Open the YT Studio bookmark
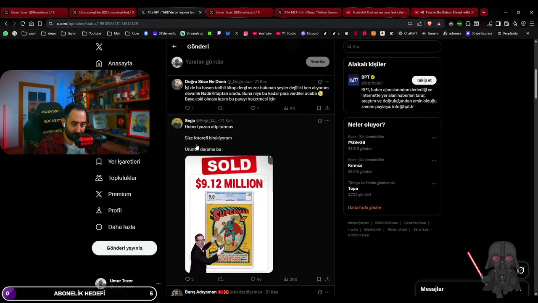 (286, 33)
